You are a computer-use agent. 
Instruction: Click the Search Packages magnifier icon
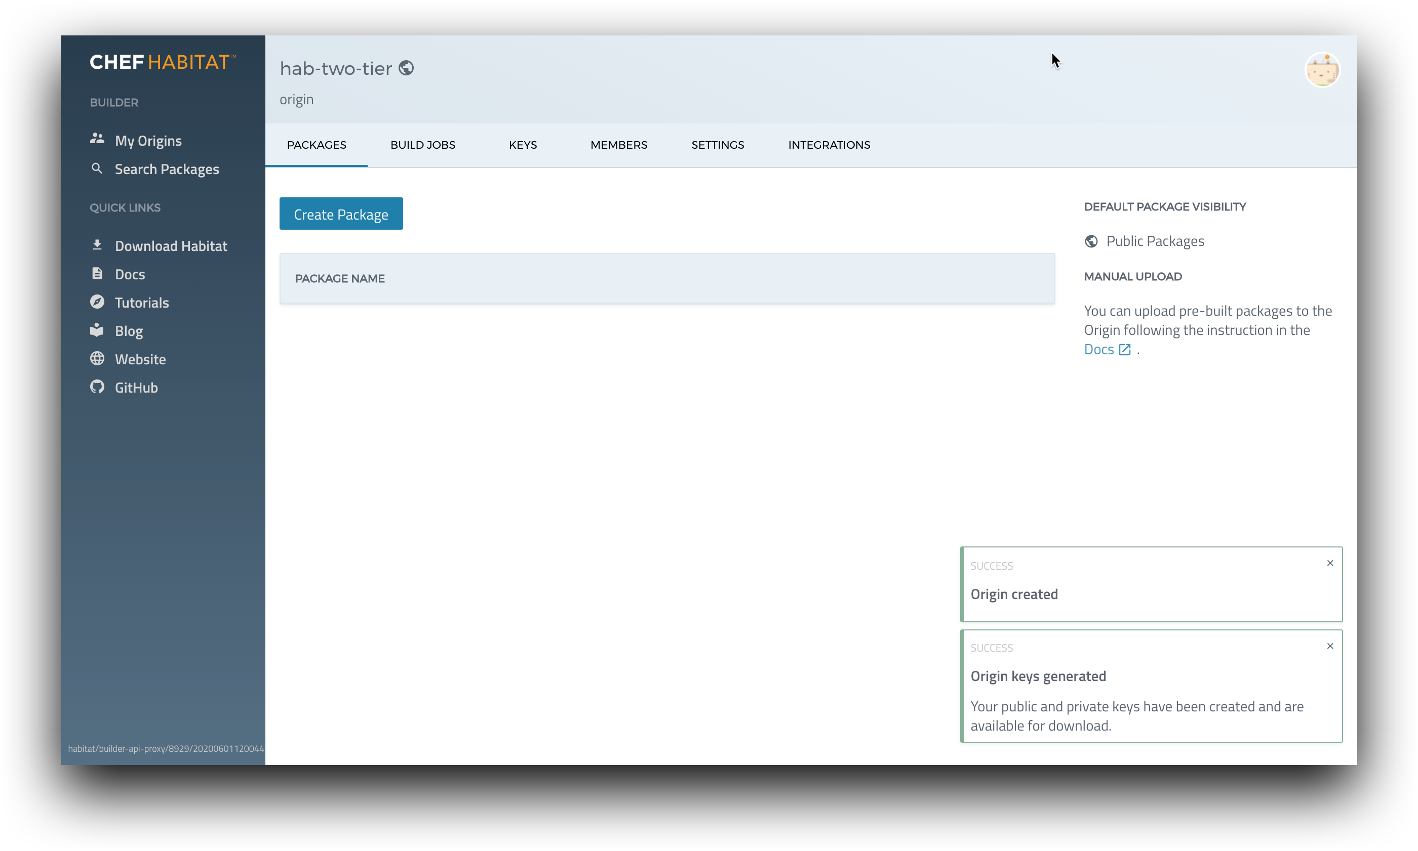[x=97, y=168]
